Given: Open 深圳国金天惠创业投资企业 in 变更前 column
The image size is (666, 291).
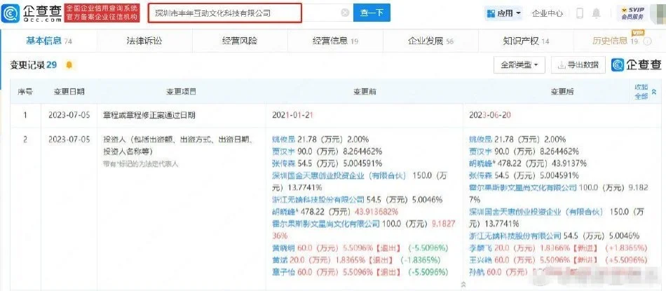Looking at the screenshot, I should point(339,175).
